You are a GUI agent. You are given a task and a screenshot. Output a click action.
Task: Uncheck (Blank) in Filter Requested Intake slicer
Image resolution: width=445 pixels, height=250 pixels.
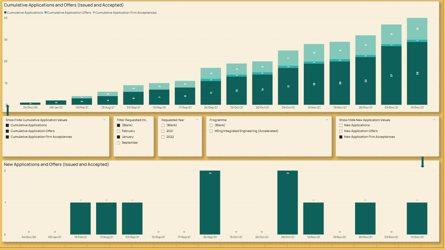[x=119, y=126]
